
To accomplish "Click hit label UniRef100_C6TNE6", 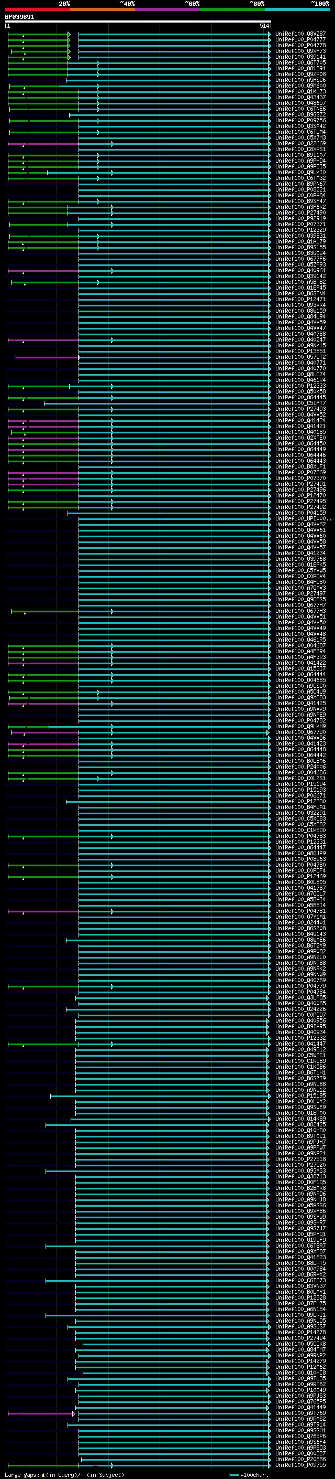I will pos(300,109).
